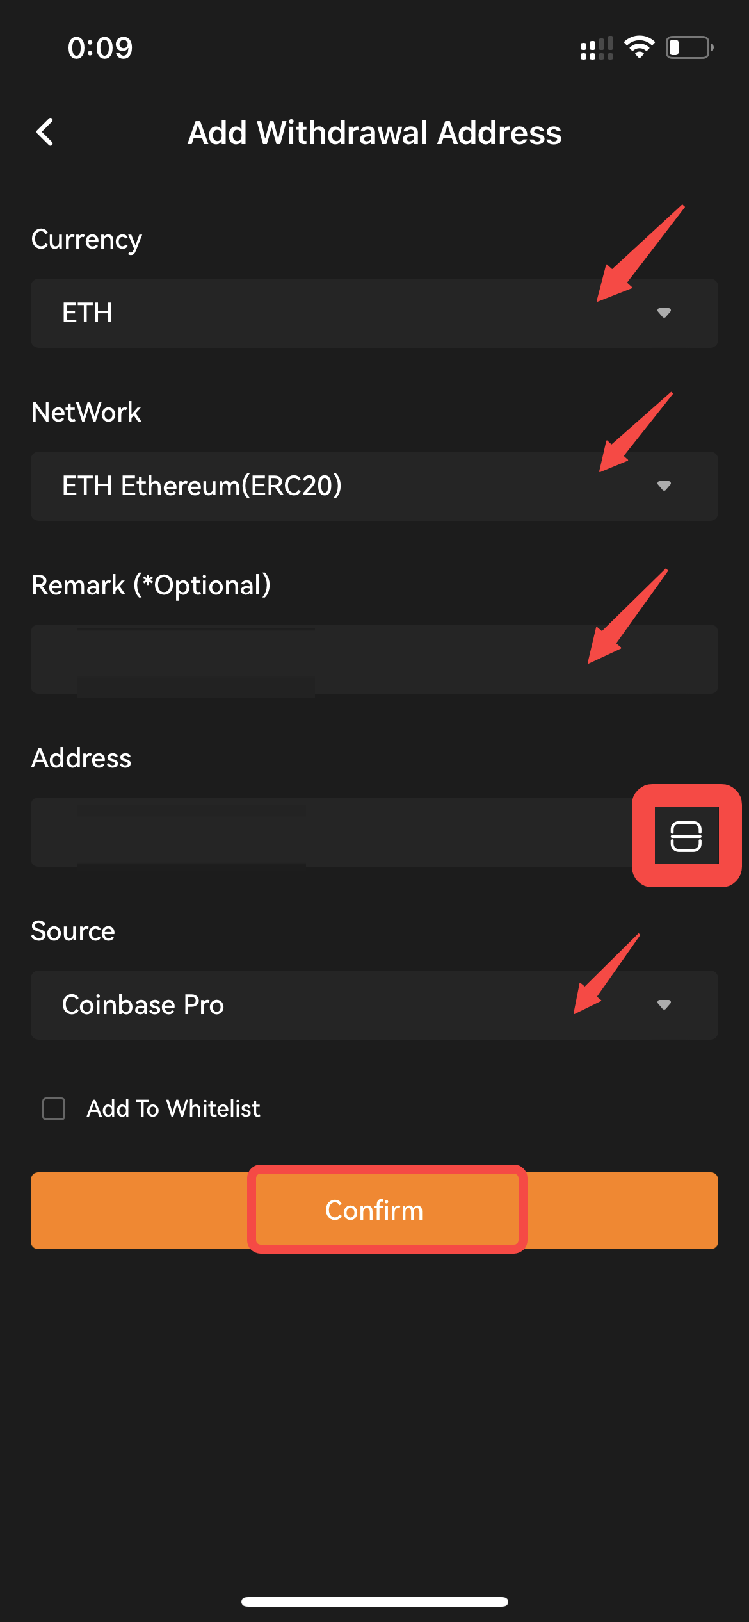Tap the Add Withdrawal Address title
The width and height of the screenshot is (749, 1622).
(x=374, y=133)
